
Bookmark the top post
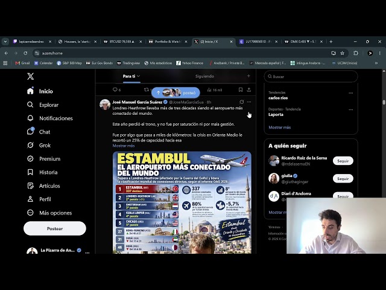coord(241,90)
